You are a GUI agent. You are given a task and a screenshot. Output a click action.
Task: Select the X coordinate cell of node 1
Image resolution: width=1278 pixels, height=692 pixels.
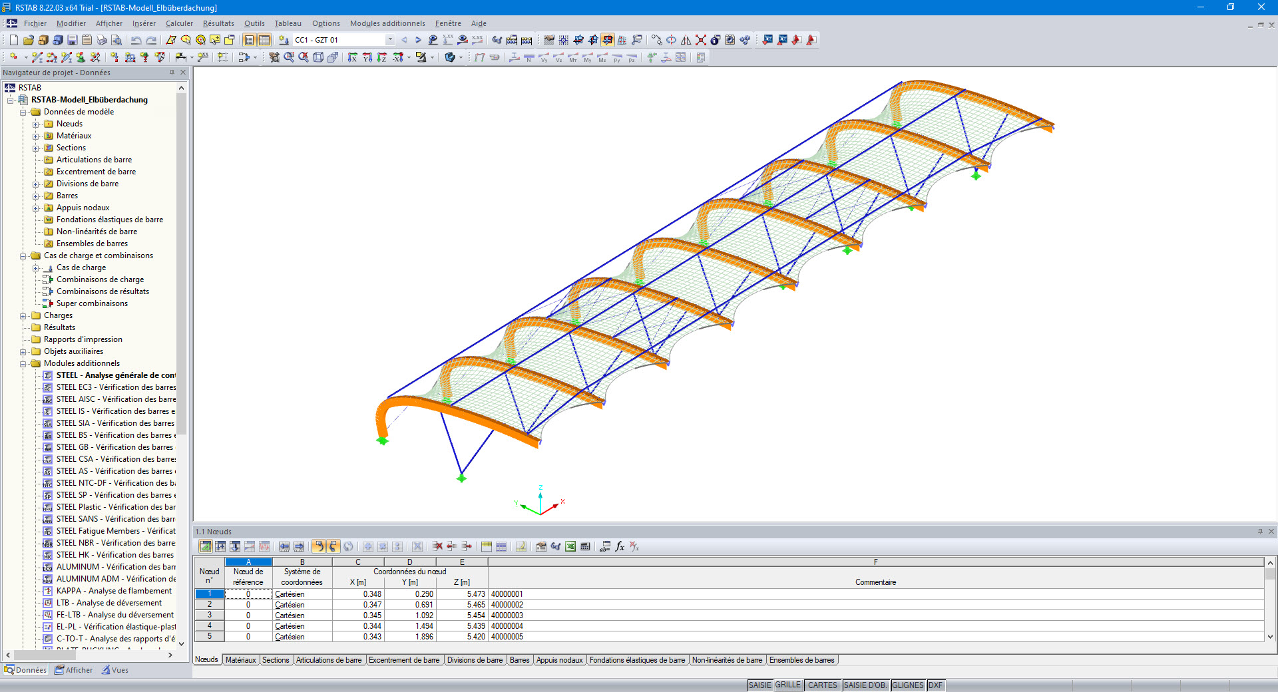[358, 594]
